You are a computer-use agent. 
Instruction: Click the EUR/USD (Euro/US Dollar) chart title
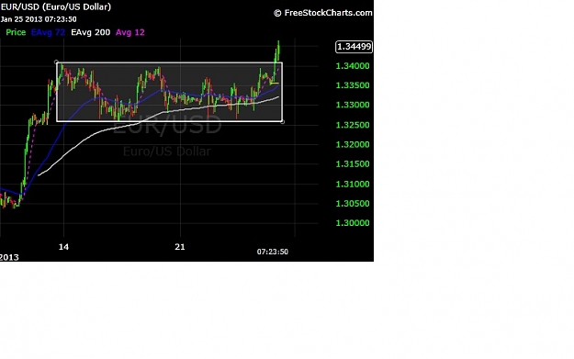(56, 7)
